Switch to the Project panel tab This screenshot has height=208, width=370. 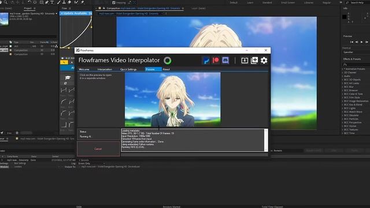click(x=28, y=8)
